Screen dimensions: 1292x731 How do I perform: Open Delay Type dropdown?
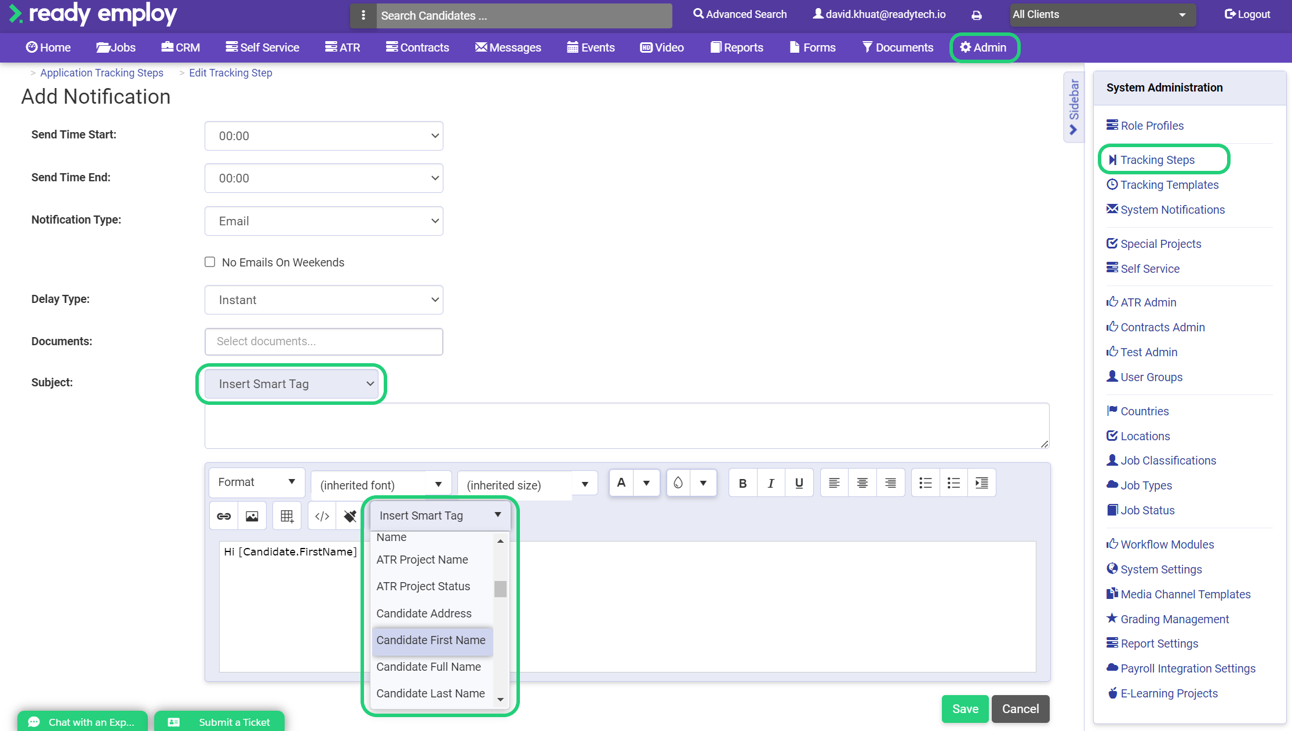point(324,300)
